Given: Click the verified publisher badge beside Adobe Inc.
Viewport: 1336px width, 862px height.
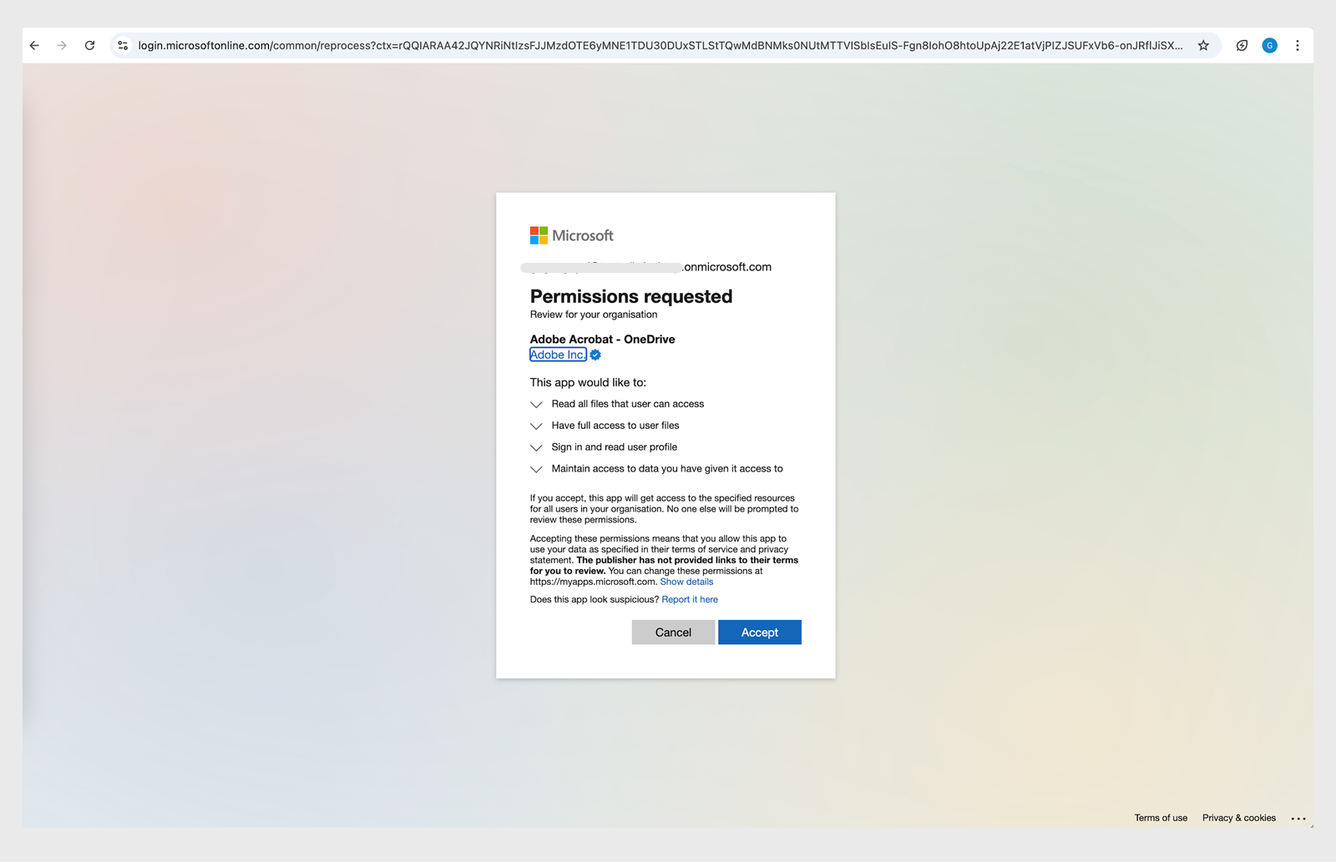Looking at the screenshot, I should (595, 355).
